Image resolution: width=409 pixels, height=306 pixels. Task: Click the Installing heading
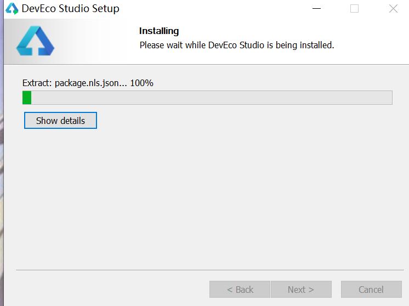(x=159, y=31)
